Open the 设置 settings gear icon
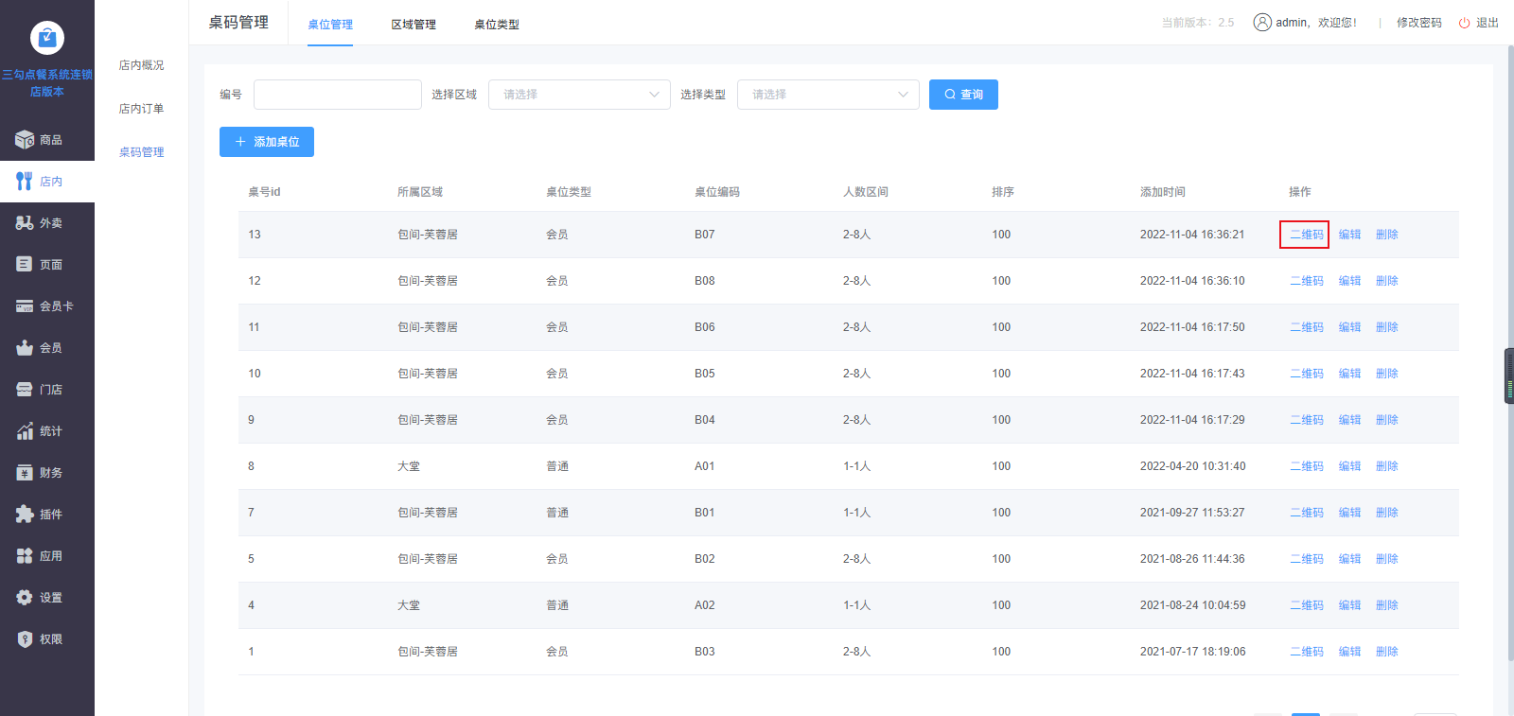 pos(25,598)
